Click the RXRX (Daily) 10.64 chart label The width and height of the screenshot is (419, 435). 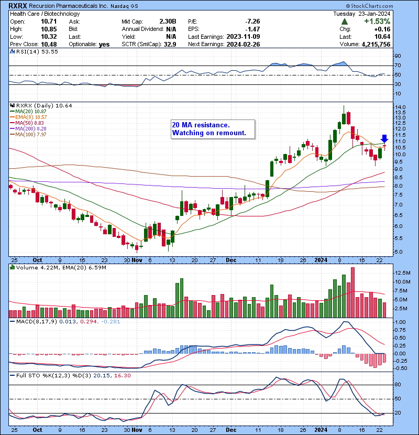[x=44, y=106]
